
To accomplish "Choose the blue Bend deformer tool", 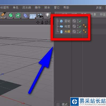I will tap(25, 16).
